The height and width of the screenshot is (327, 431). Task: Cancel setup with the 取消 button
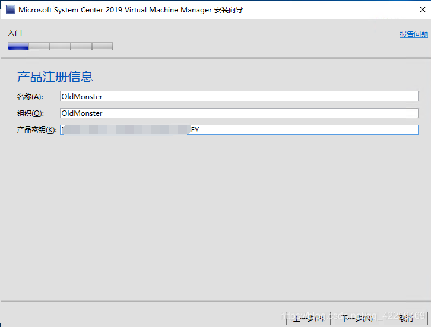coord(405,319)
